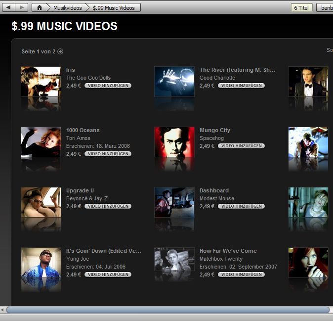
Task: Open the tuxedo man thumbnail in the top row
Action: [x=308, y=82]
